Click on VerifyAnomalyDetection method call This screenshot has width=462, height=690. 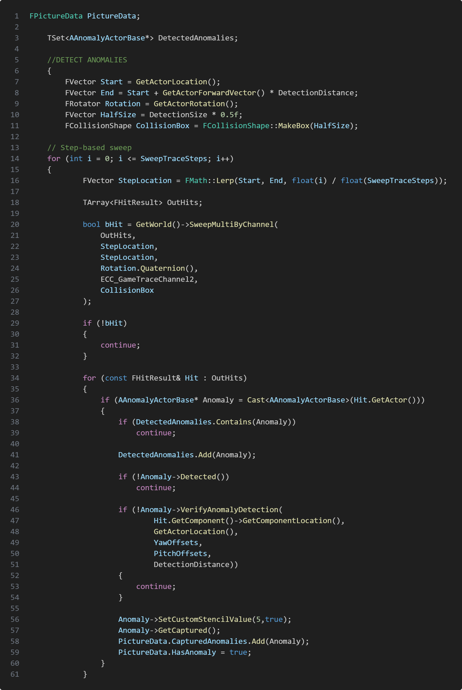[x=229, y=510]
